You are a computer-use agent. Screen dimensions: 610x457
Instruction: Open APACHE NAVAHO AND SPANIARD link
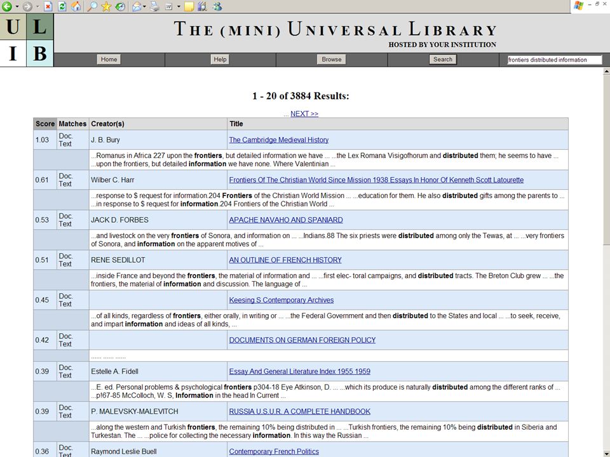pyautogui.click(x=286, y=220)
